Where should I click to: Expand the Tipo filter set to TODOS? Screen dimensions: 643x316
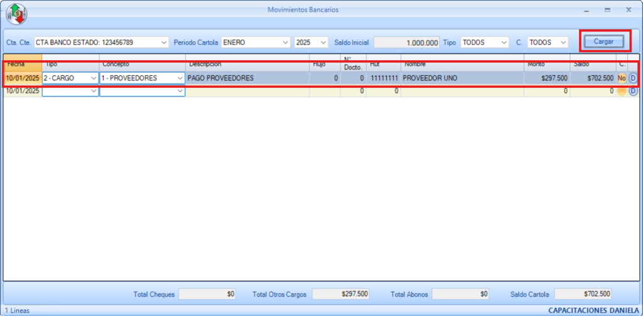pyautogui.click(x=504, y=42)
